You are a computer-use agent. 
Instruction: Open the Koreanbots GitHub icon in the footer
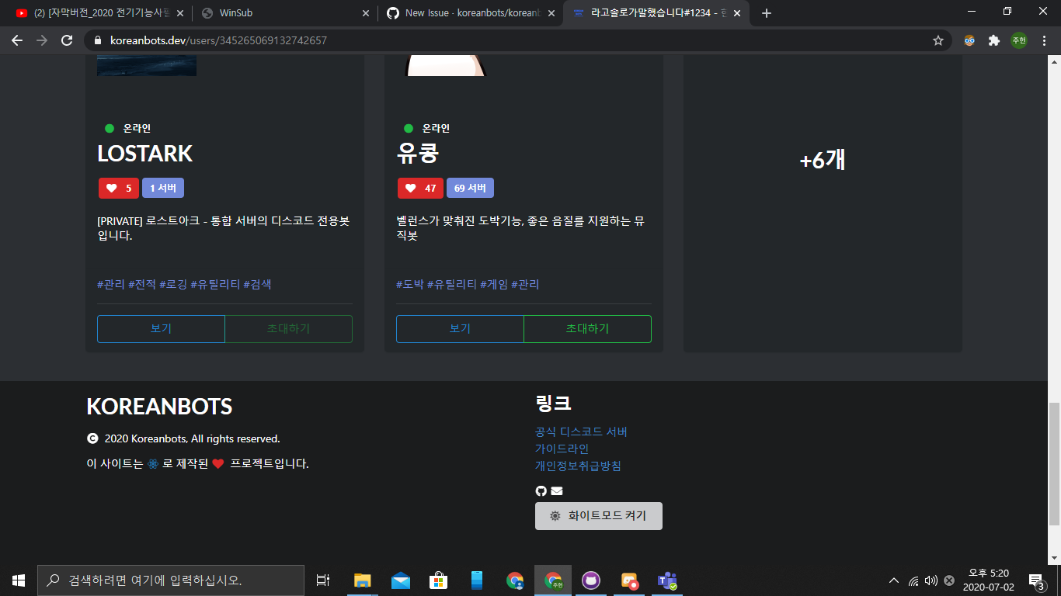tap(541, 490)
